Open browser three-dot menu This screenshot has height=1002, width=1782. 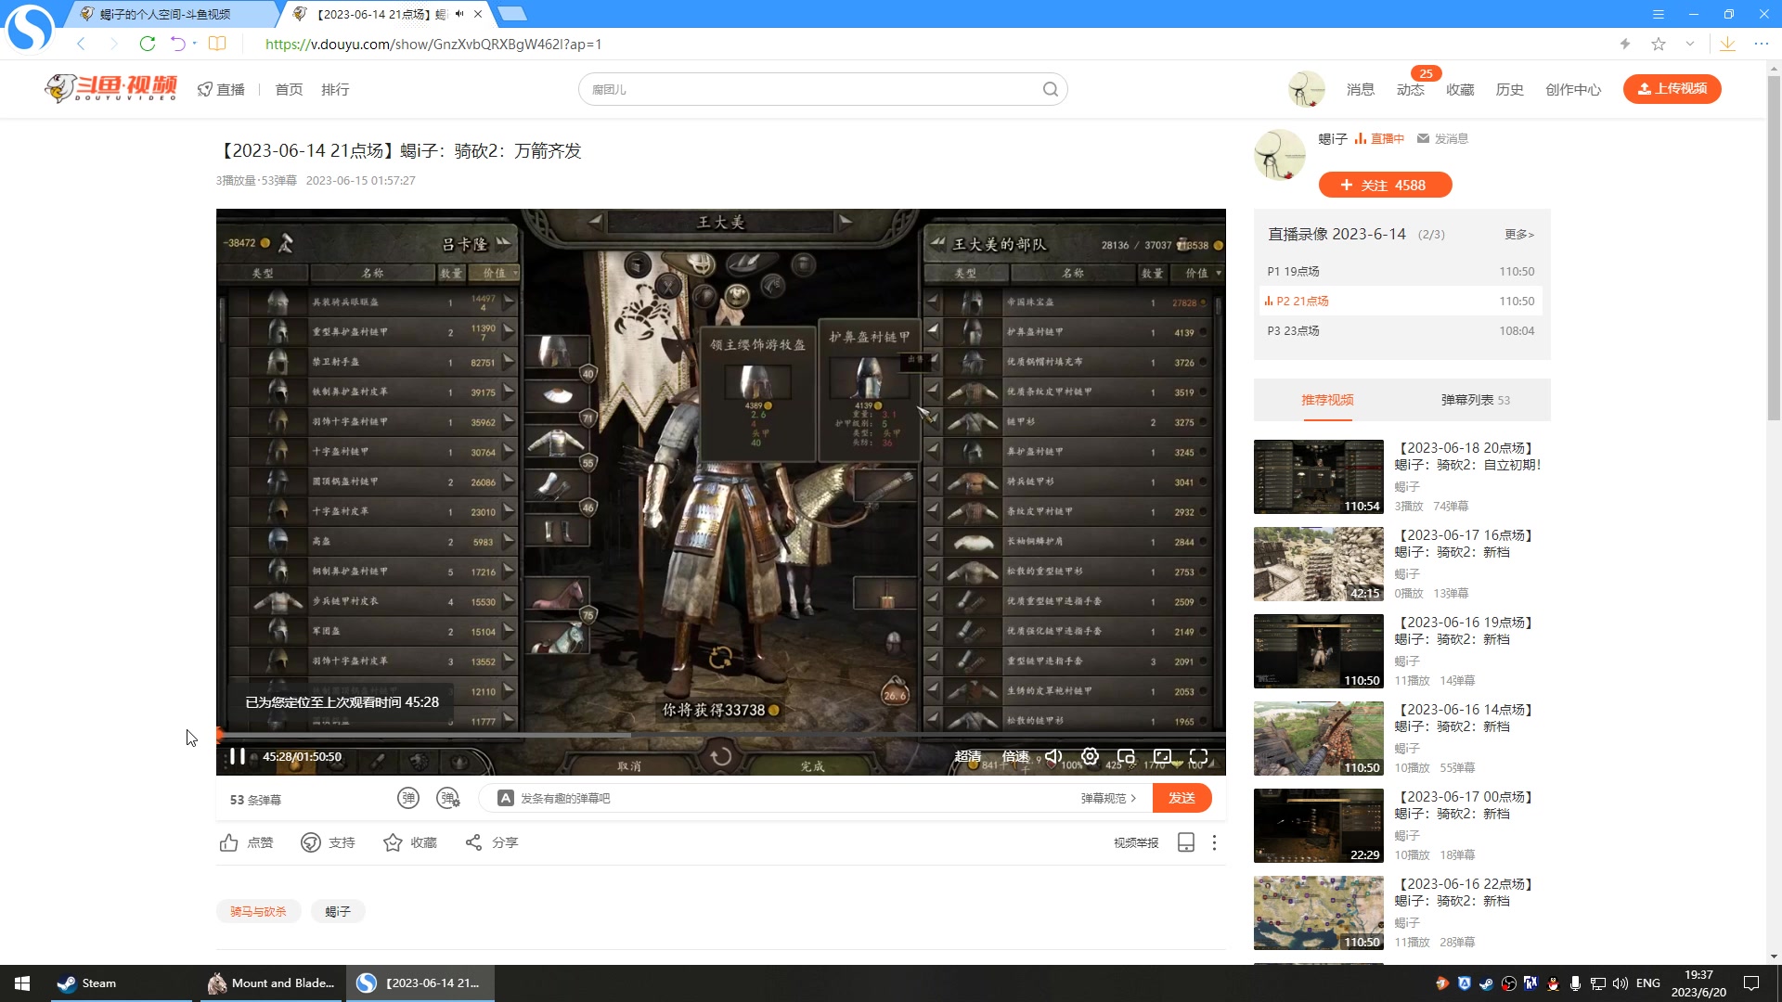(1762, 44)
